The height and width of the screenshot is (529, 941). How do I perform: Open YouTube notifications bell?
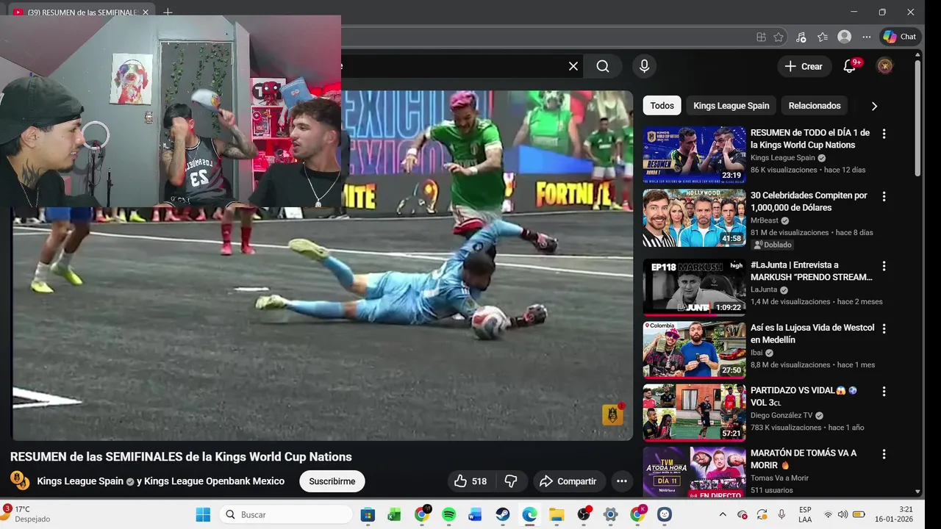[850, 66]
